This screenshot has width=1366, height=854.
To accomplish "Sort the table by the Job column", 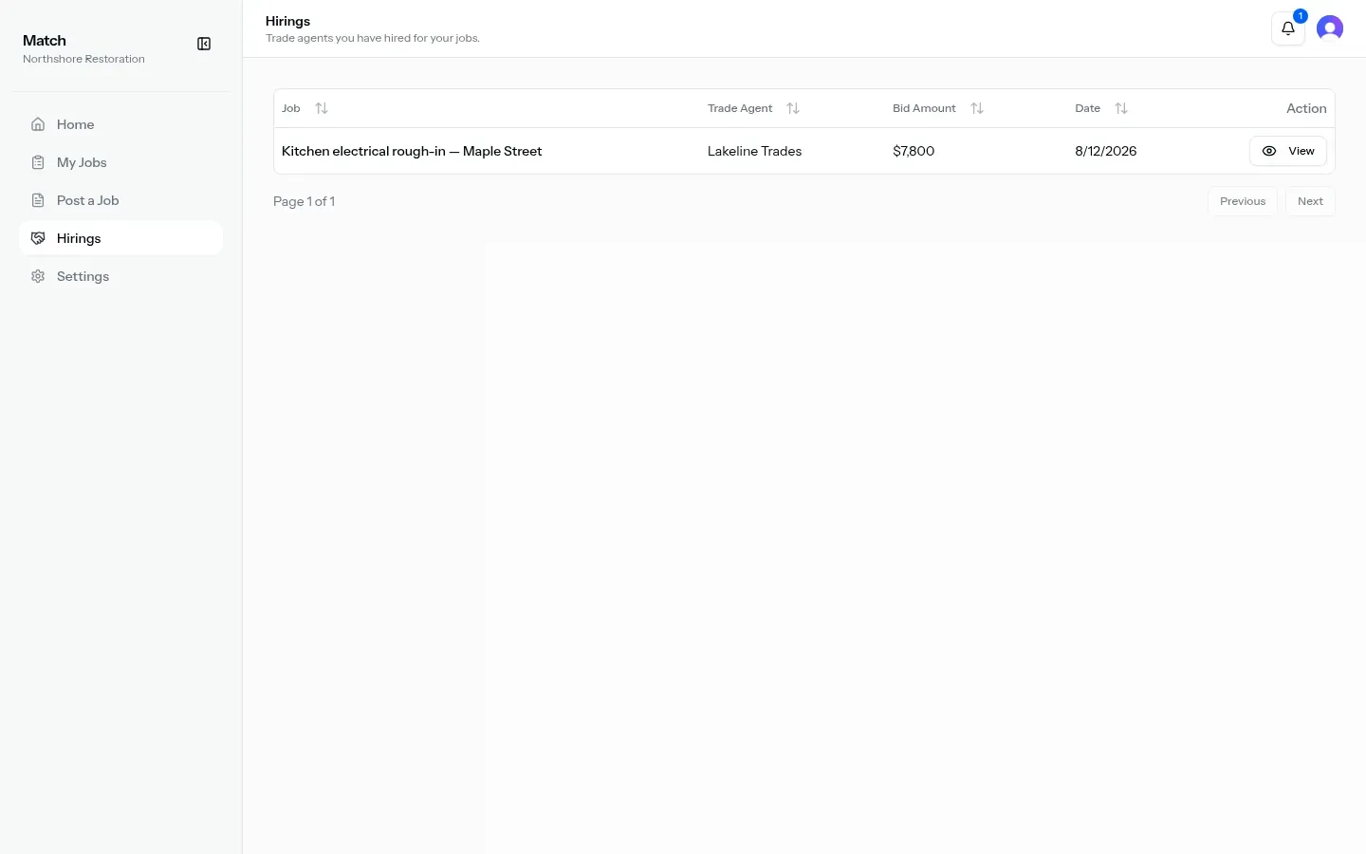I will (x=322, y=108).
